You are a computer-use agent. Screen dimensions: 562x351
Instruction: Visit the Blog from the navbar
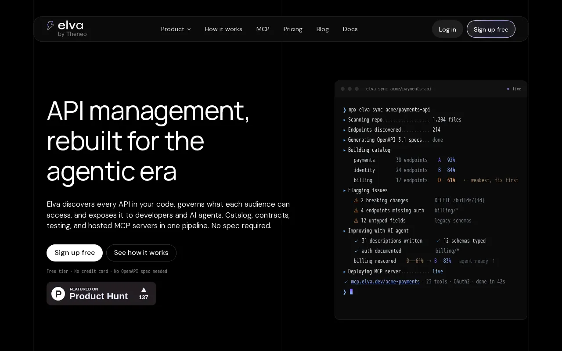pos(322,29)
